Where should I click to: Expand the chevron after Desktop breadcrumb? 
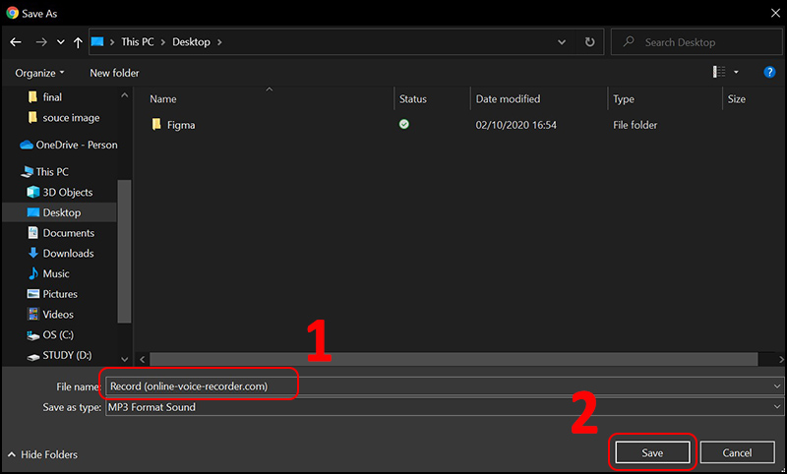[x=219, y=42]
